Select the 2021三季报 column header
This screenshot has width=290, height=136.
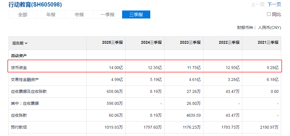click(268, 43)
